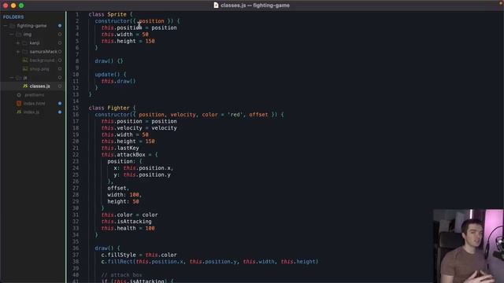Collapse the js folder

[x=12, y=78]
